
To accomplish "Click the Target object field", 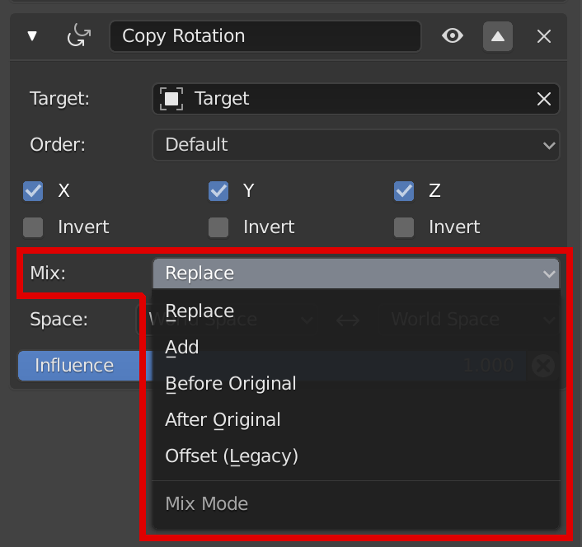I will 356,99.
